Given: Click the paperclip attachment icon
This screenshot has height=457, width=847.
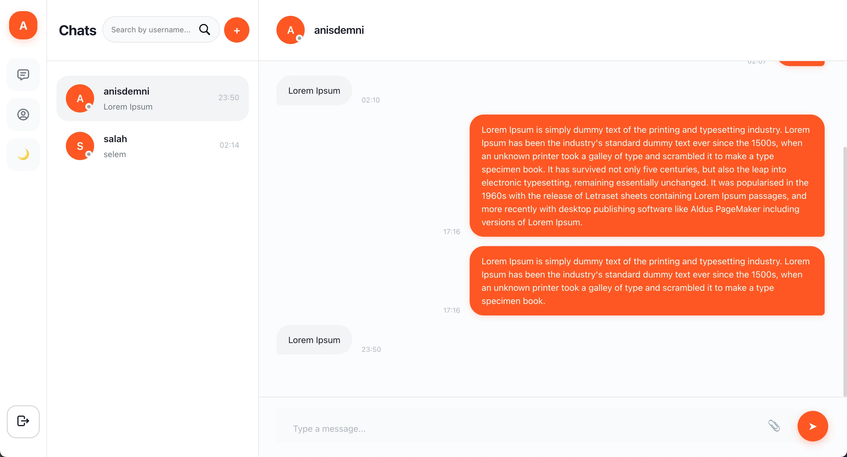Looking at the screenshot, I should 774,426.
